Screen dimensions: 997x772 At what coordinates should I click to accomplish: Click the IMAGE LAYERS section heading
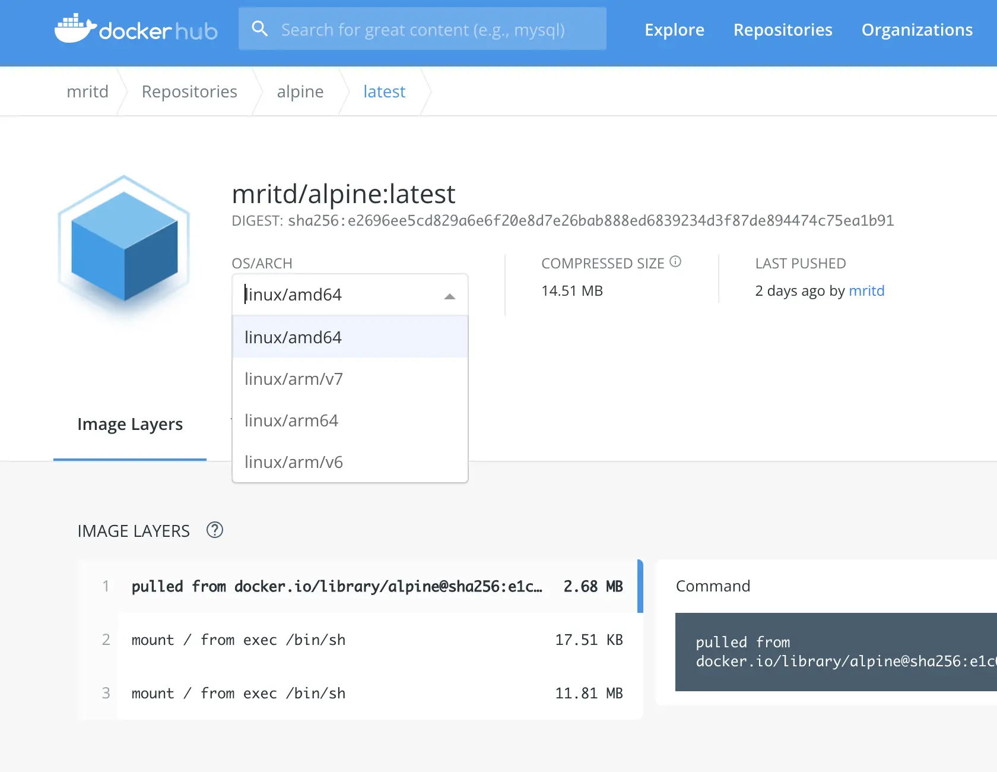coord(134,531)
